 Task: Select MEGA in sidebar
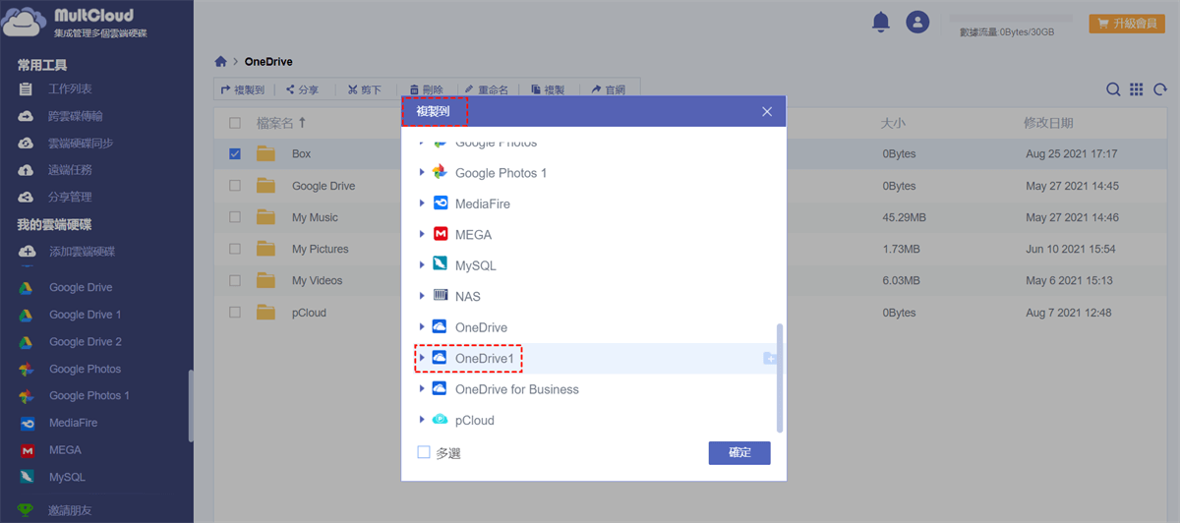65,450
